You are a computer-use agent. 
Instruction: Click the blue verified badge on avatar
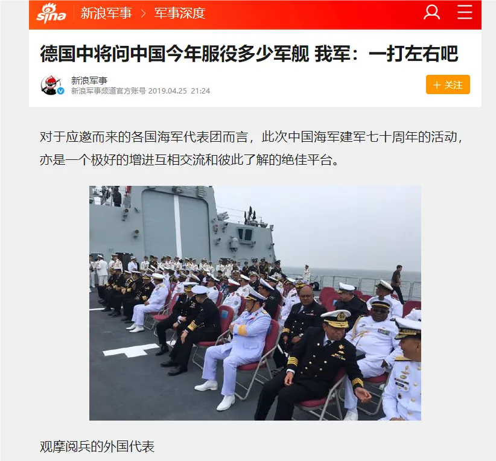pyautogui.click(x=61, y=91)
